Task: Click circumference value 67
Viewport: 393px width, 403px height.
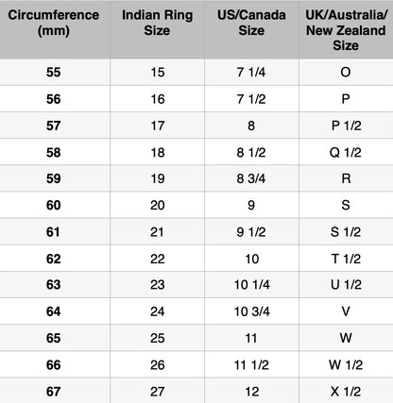Action: click(x=53, y=392)
